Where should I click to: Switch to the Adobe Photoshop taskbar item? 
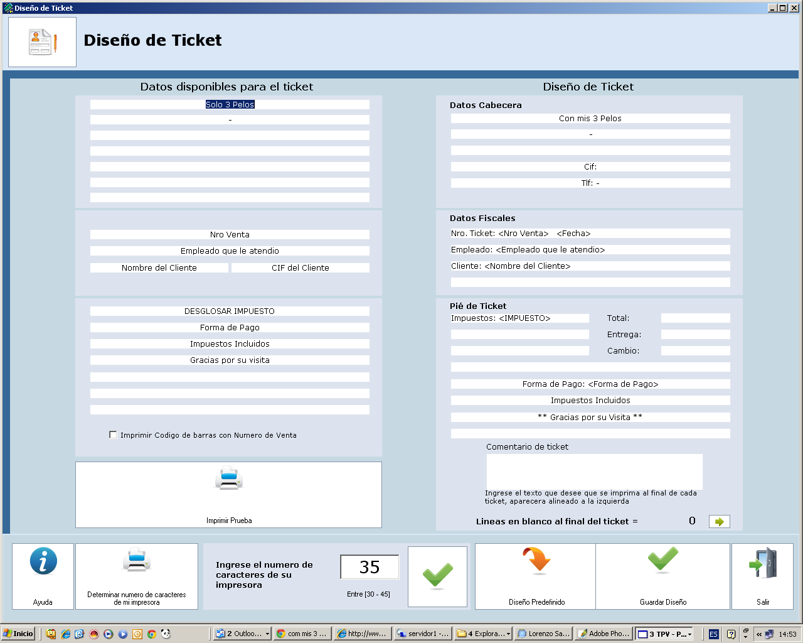click(x=604, y=634)
